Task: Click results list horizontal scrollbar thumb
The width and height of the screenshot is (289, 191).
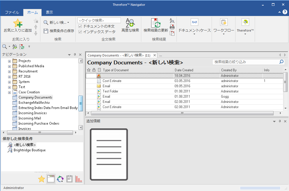Action: 182,113
